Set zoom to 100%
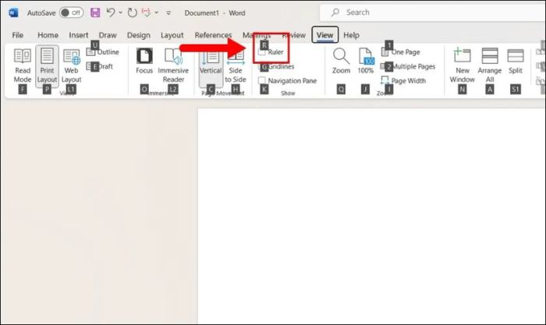Image resolution: width=546 pixels, height=325 pixels. 366,62
